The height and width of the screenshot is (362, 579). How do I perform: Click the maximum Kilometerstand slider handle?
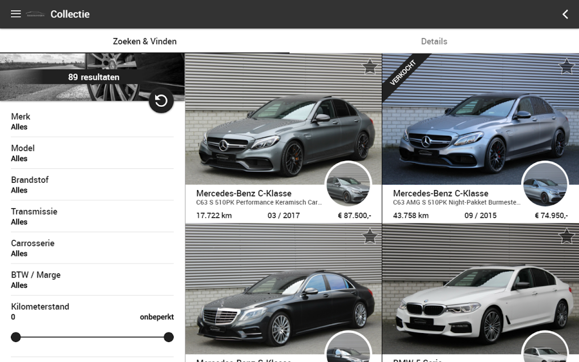169,337
